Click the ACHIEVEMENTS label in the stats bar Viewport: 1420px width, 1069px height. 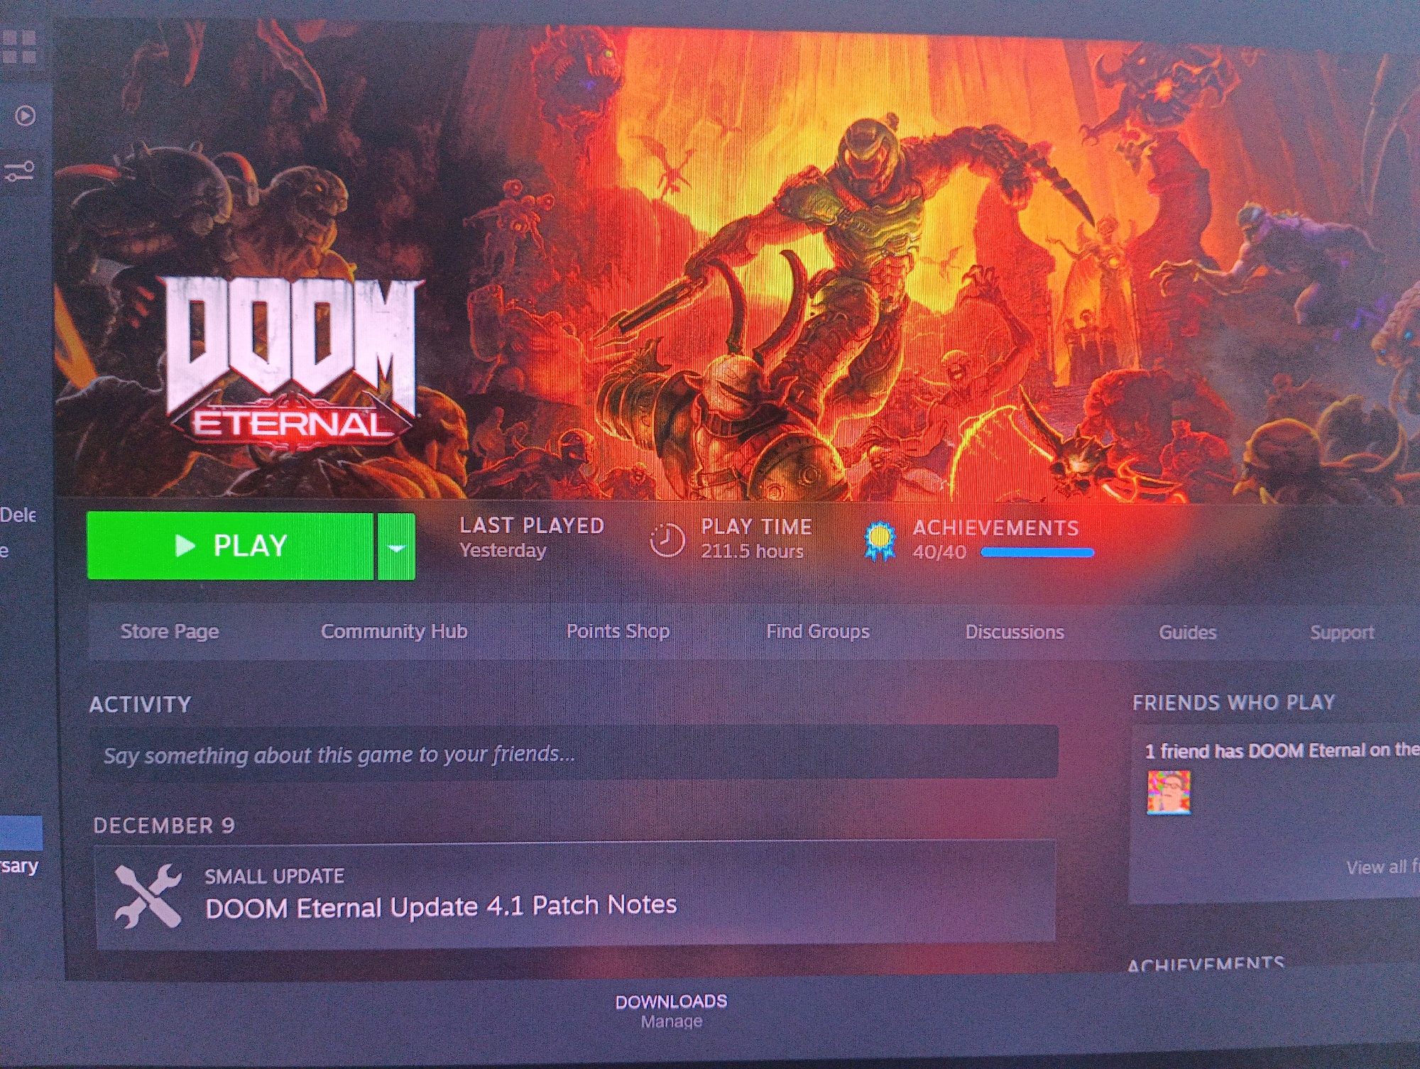coord(995,527)
